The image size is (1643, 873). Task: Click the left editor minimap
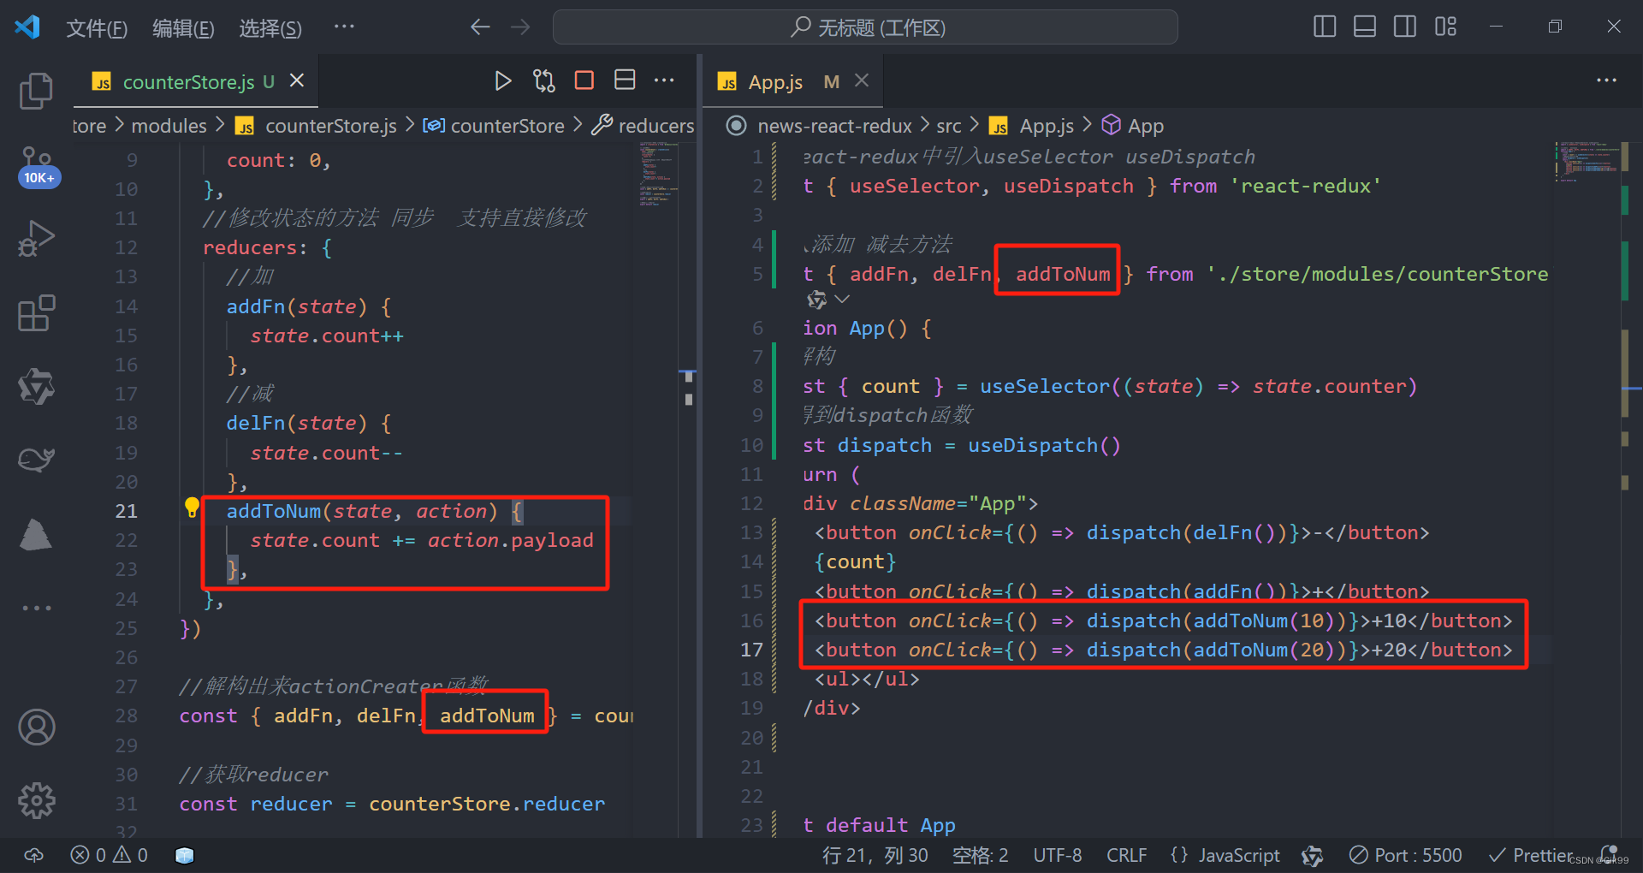657,175
